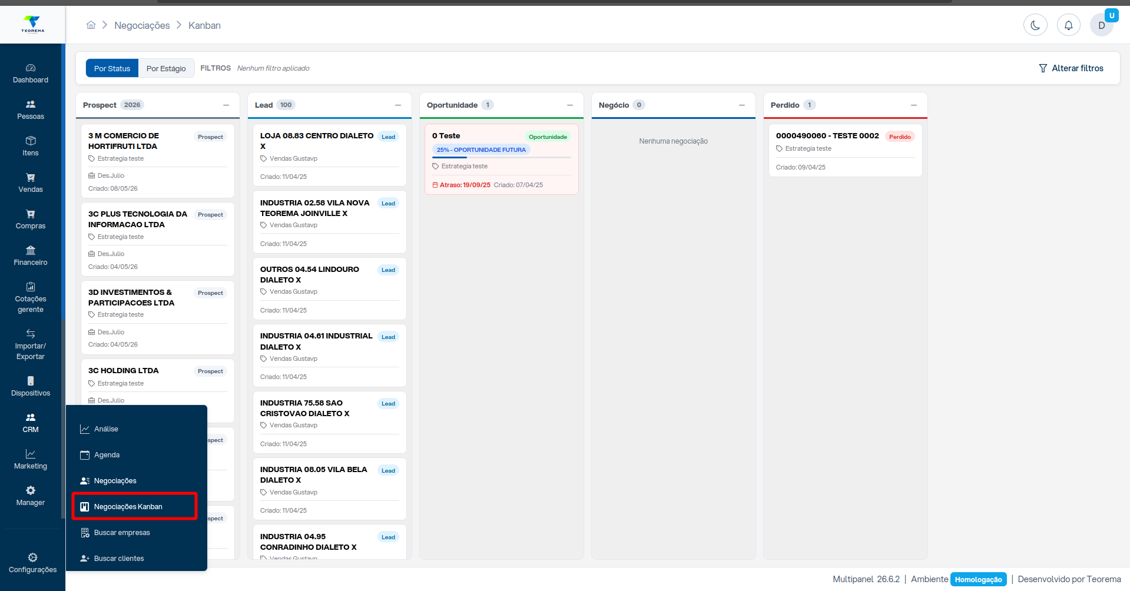Open 3C PLUS TECNOLOGIA DA INFORMACAO card
The height and width of the screenshot is (591, 1130).
158,239
